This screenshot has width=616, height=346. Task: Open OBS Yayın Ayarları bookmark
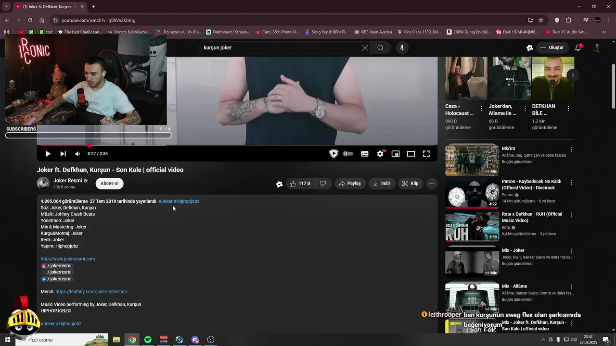pyautogui.click(x=373, y=32)
